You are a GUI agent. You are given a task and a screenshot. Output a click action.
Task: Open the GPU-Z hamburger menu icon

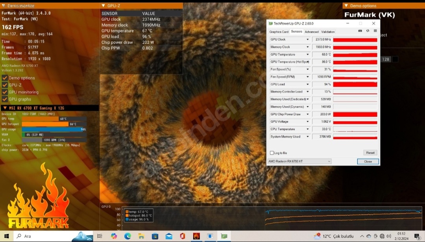pyautogui.click(x=375, y=31)
